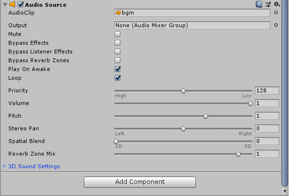This screenshot has height=196, width=289.
Task: Click the bgm audio clip icon
Action: [118, 13]
